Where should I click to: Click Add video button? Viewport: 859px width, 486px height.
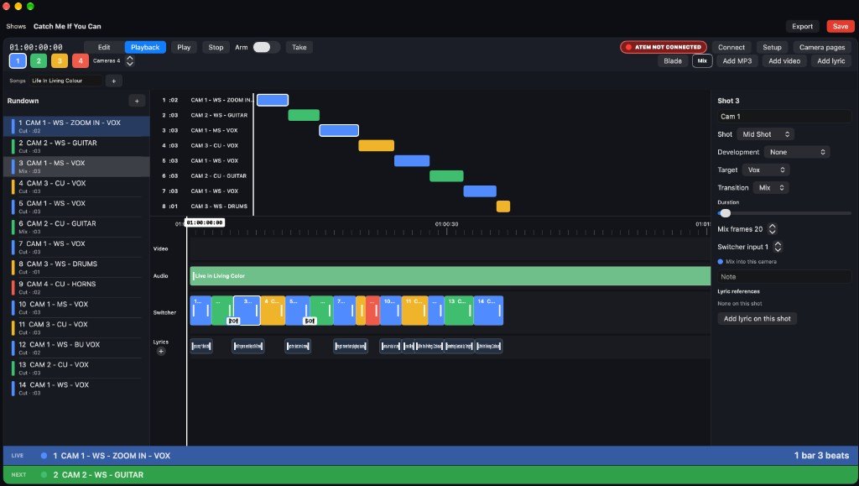(784, 60)
